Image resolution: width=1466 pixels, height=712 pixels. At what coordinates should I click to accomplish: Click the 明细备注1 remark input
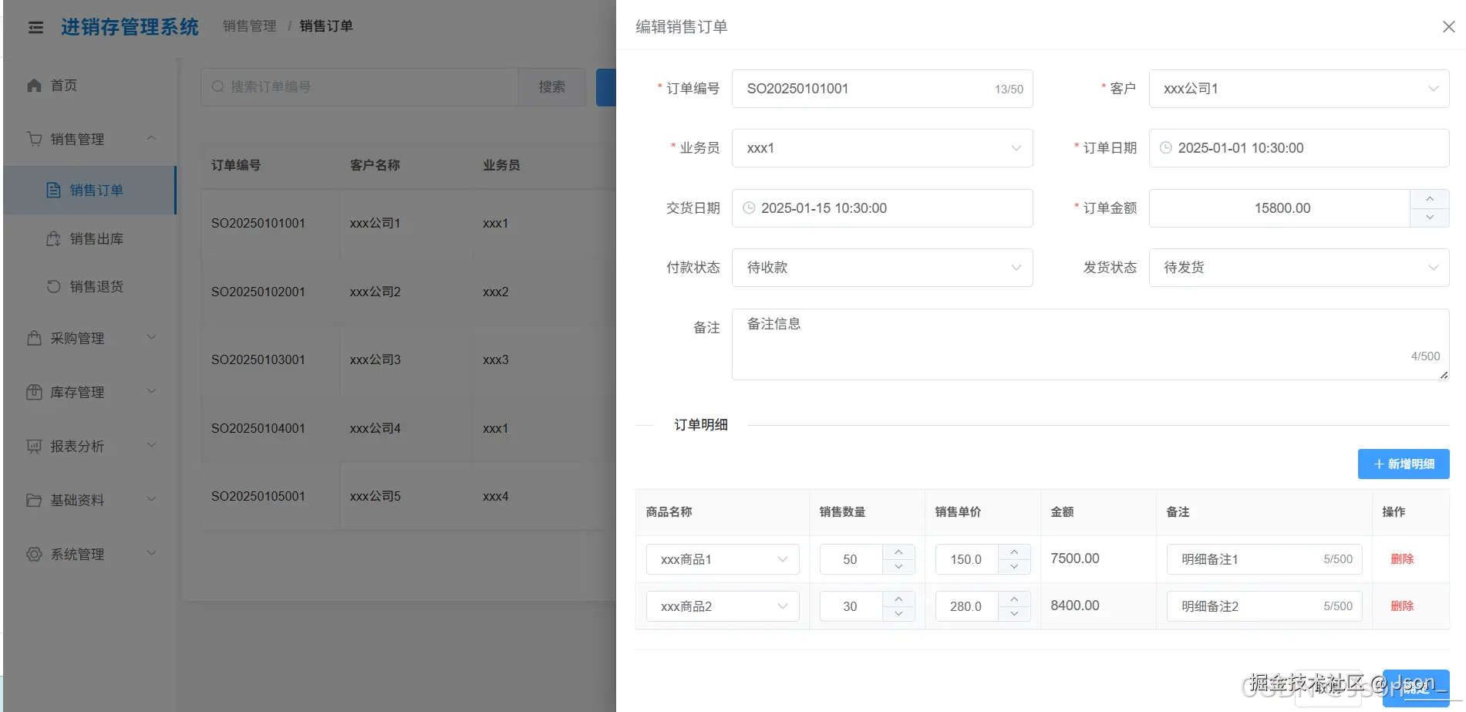pyautogui.click(x=1265, y=559)
